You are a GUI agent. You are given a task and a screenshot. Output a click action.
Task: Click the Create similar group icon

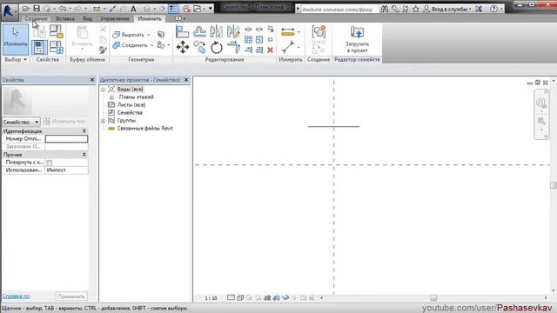(319, 32)
